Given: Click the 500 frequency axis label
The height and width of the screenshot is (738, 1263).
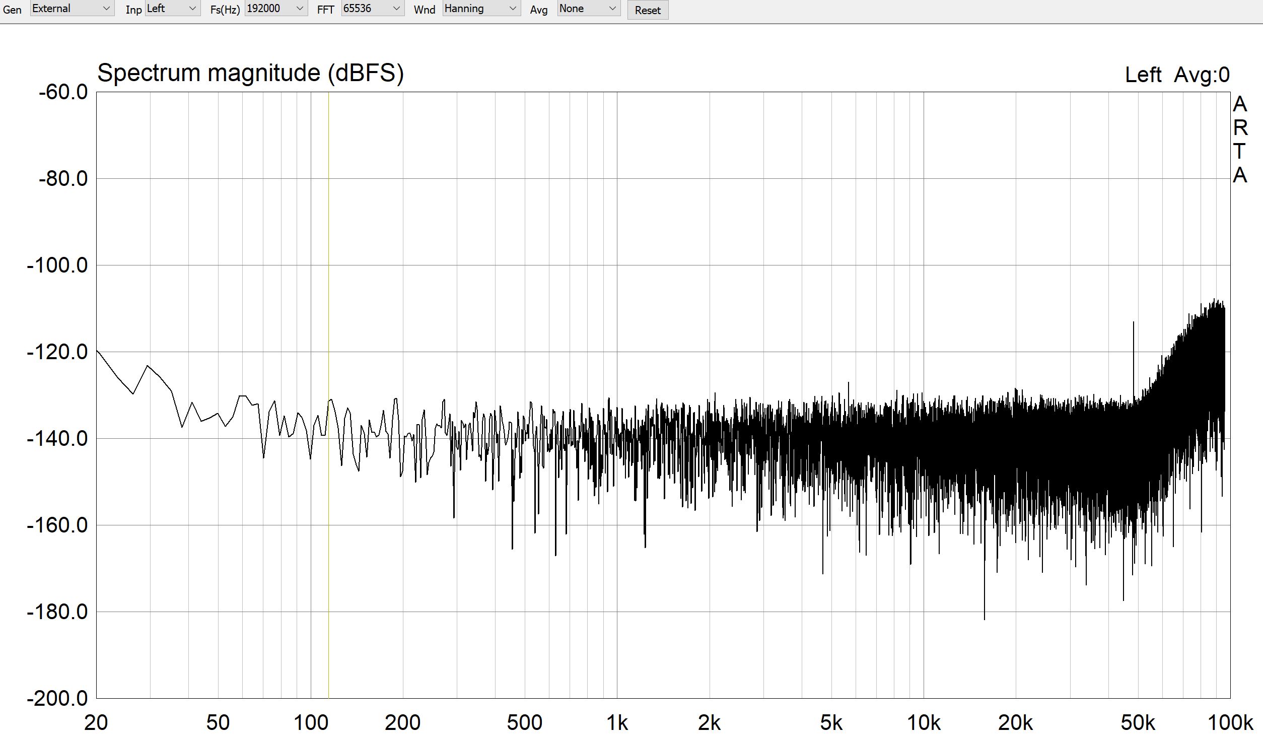Looking at the screenshot, I should pyautogui.click(x=525, y=723).
